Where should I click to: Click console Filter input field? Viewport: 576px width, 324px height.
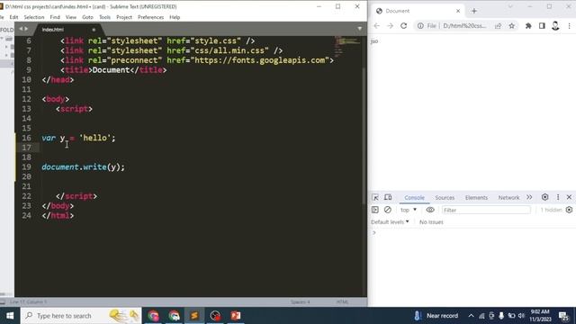[x=486, y=210]
